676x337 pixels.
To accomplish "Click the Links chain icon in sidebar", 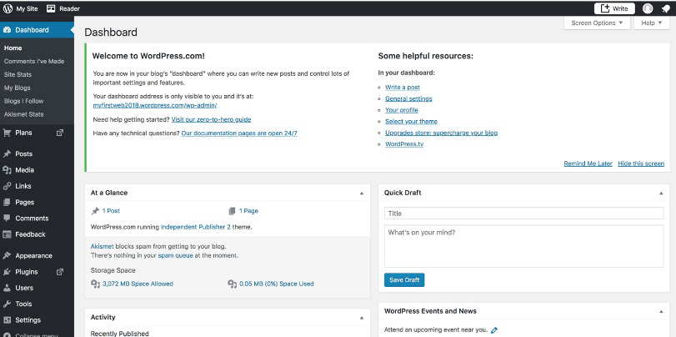I will point(7,186).
